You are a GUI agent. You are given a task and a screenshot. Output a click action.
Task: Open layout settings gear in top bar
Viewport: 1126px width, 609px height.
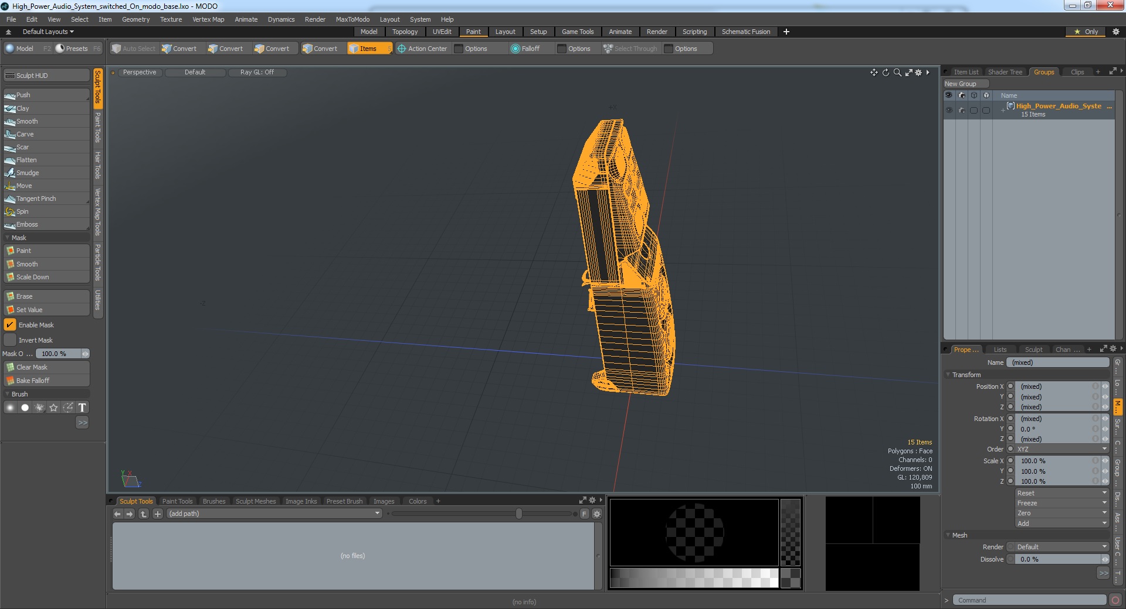tap(1115, 32)
